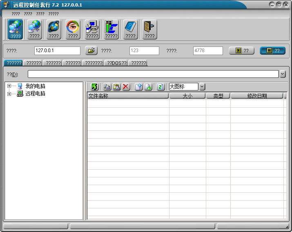Click the refresh file list icon
Image resolution: width=292 pixels, height=232 pixels.
pos(160,87)
